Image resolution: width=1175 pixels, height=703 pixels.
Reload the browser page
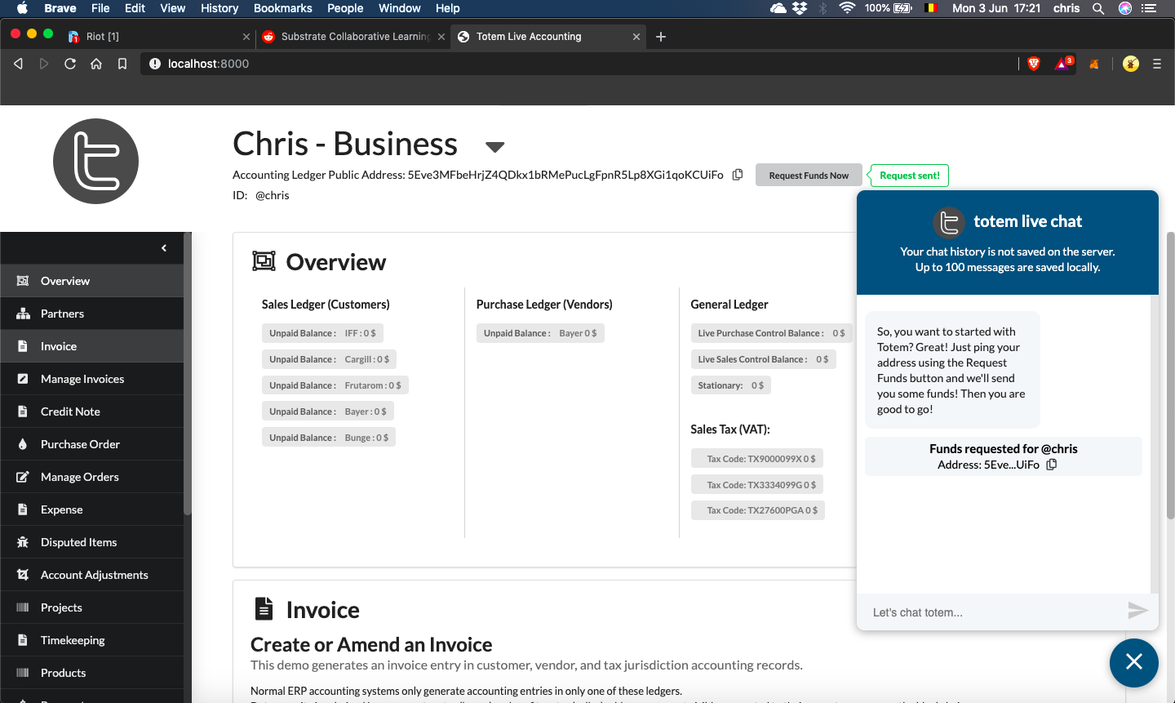coord(70,64)
